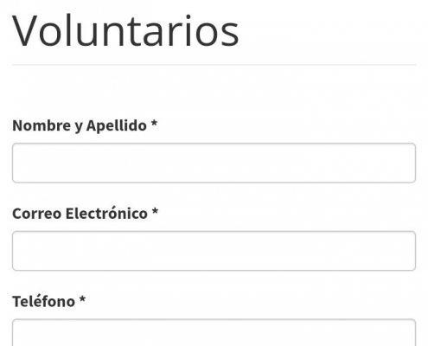Click the letter V of Voluntarios title

pyautogui.click(x=24, y=31)
